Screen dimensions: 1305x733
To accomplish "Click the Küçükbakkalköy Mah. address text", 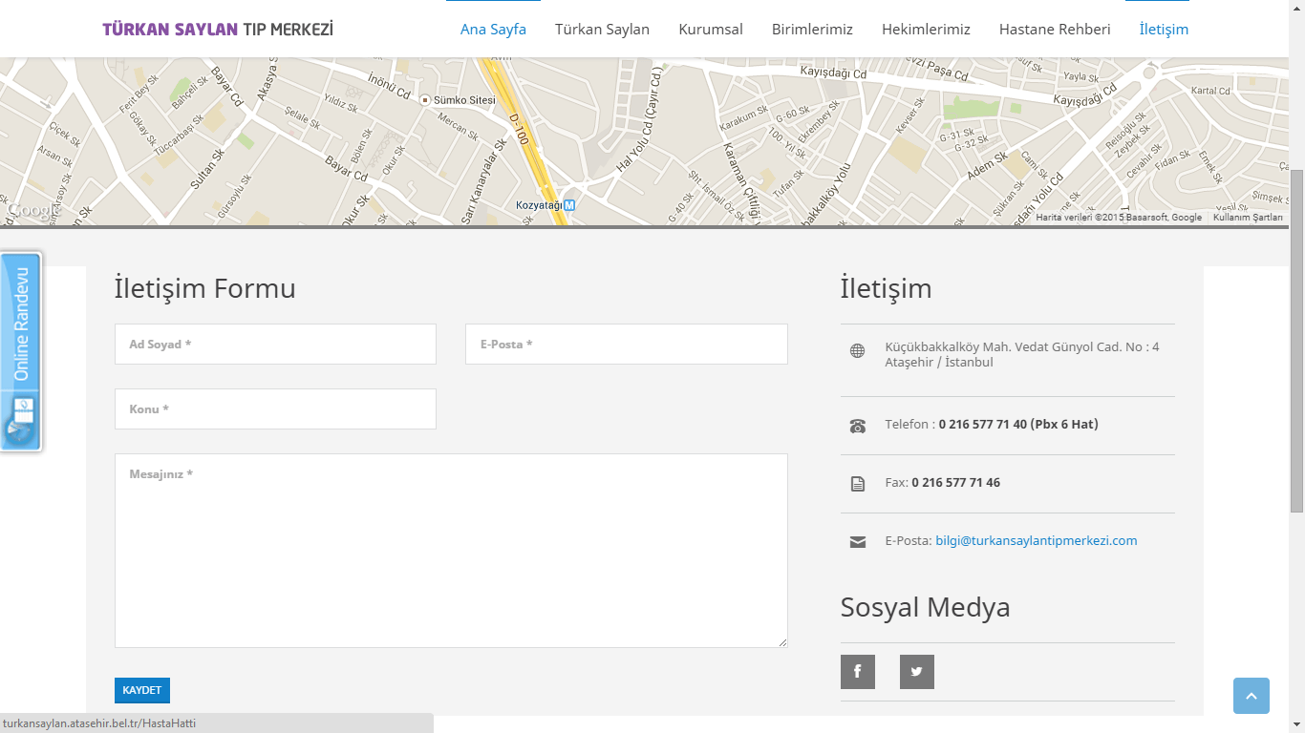I will tap(1022, 354).
